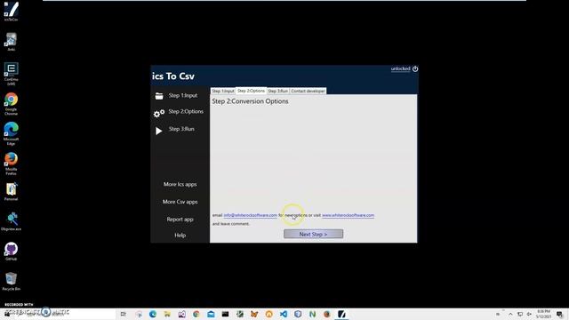
Task: Open the Contact developer tab
Action: (x=308, y=91)
